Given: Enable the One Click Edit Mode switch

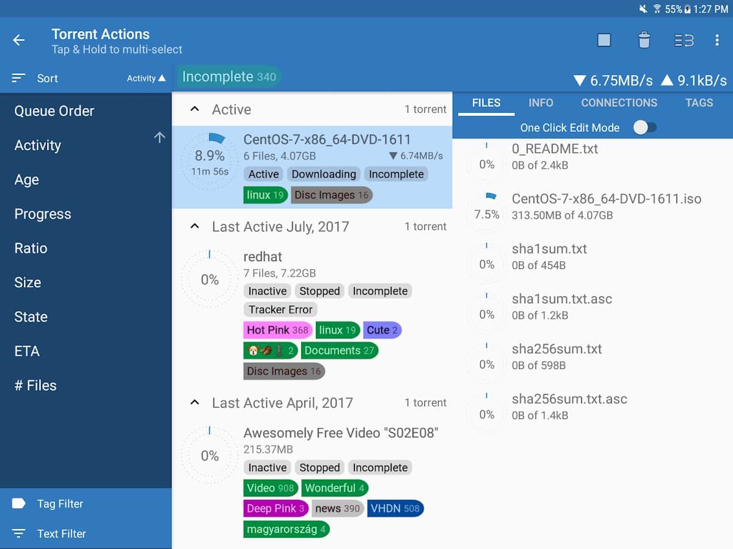Looking at the screenshot, I should click(x=644, y=127).
